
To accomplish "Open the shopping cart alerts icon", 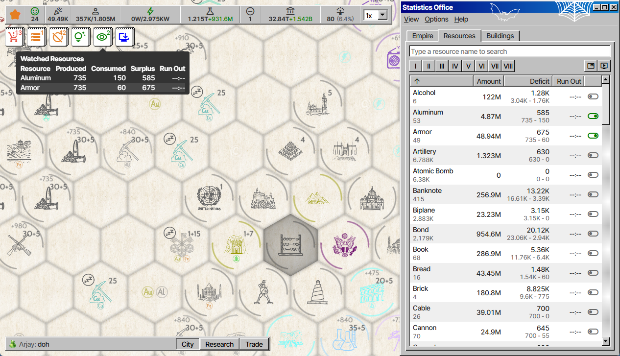I will 15,37.
